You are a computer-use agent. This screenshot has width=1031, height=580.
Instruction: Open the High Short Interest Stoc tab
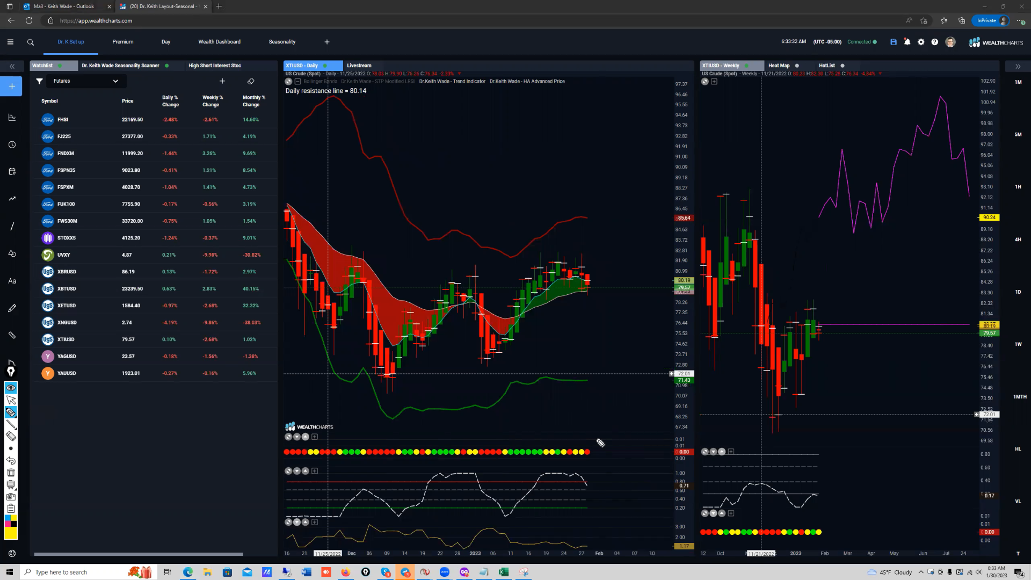(215, 66)
